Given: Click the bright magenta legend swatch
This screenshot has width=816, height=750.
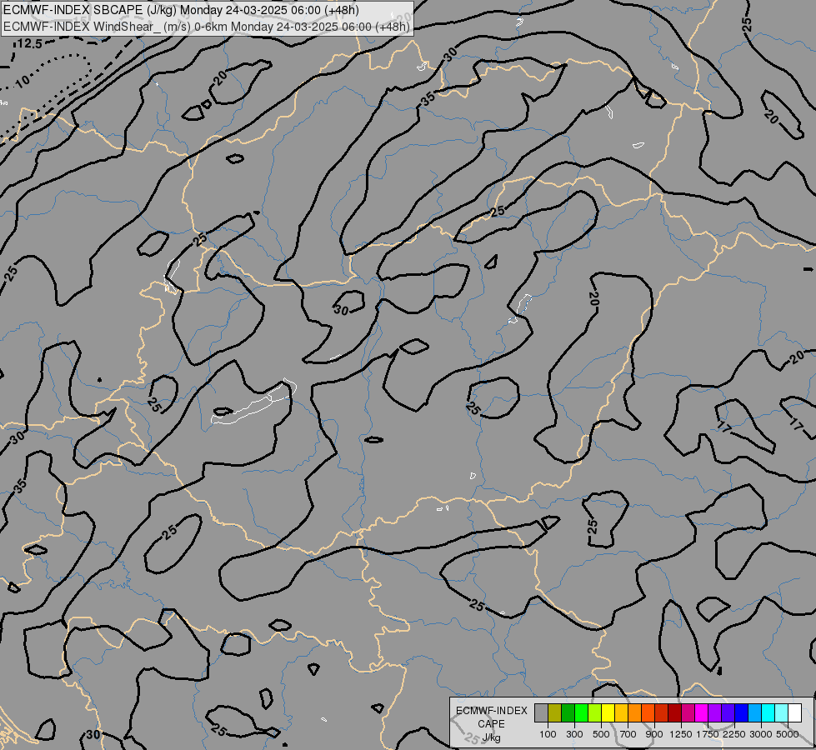Looking at the screenshot, I should click(x=701, y=712).
